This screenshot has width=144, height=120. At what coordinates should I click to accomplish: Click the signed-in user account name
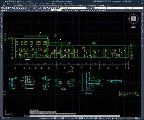[118, 1]
